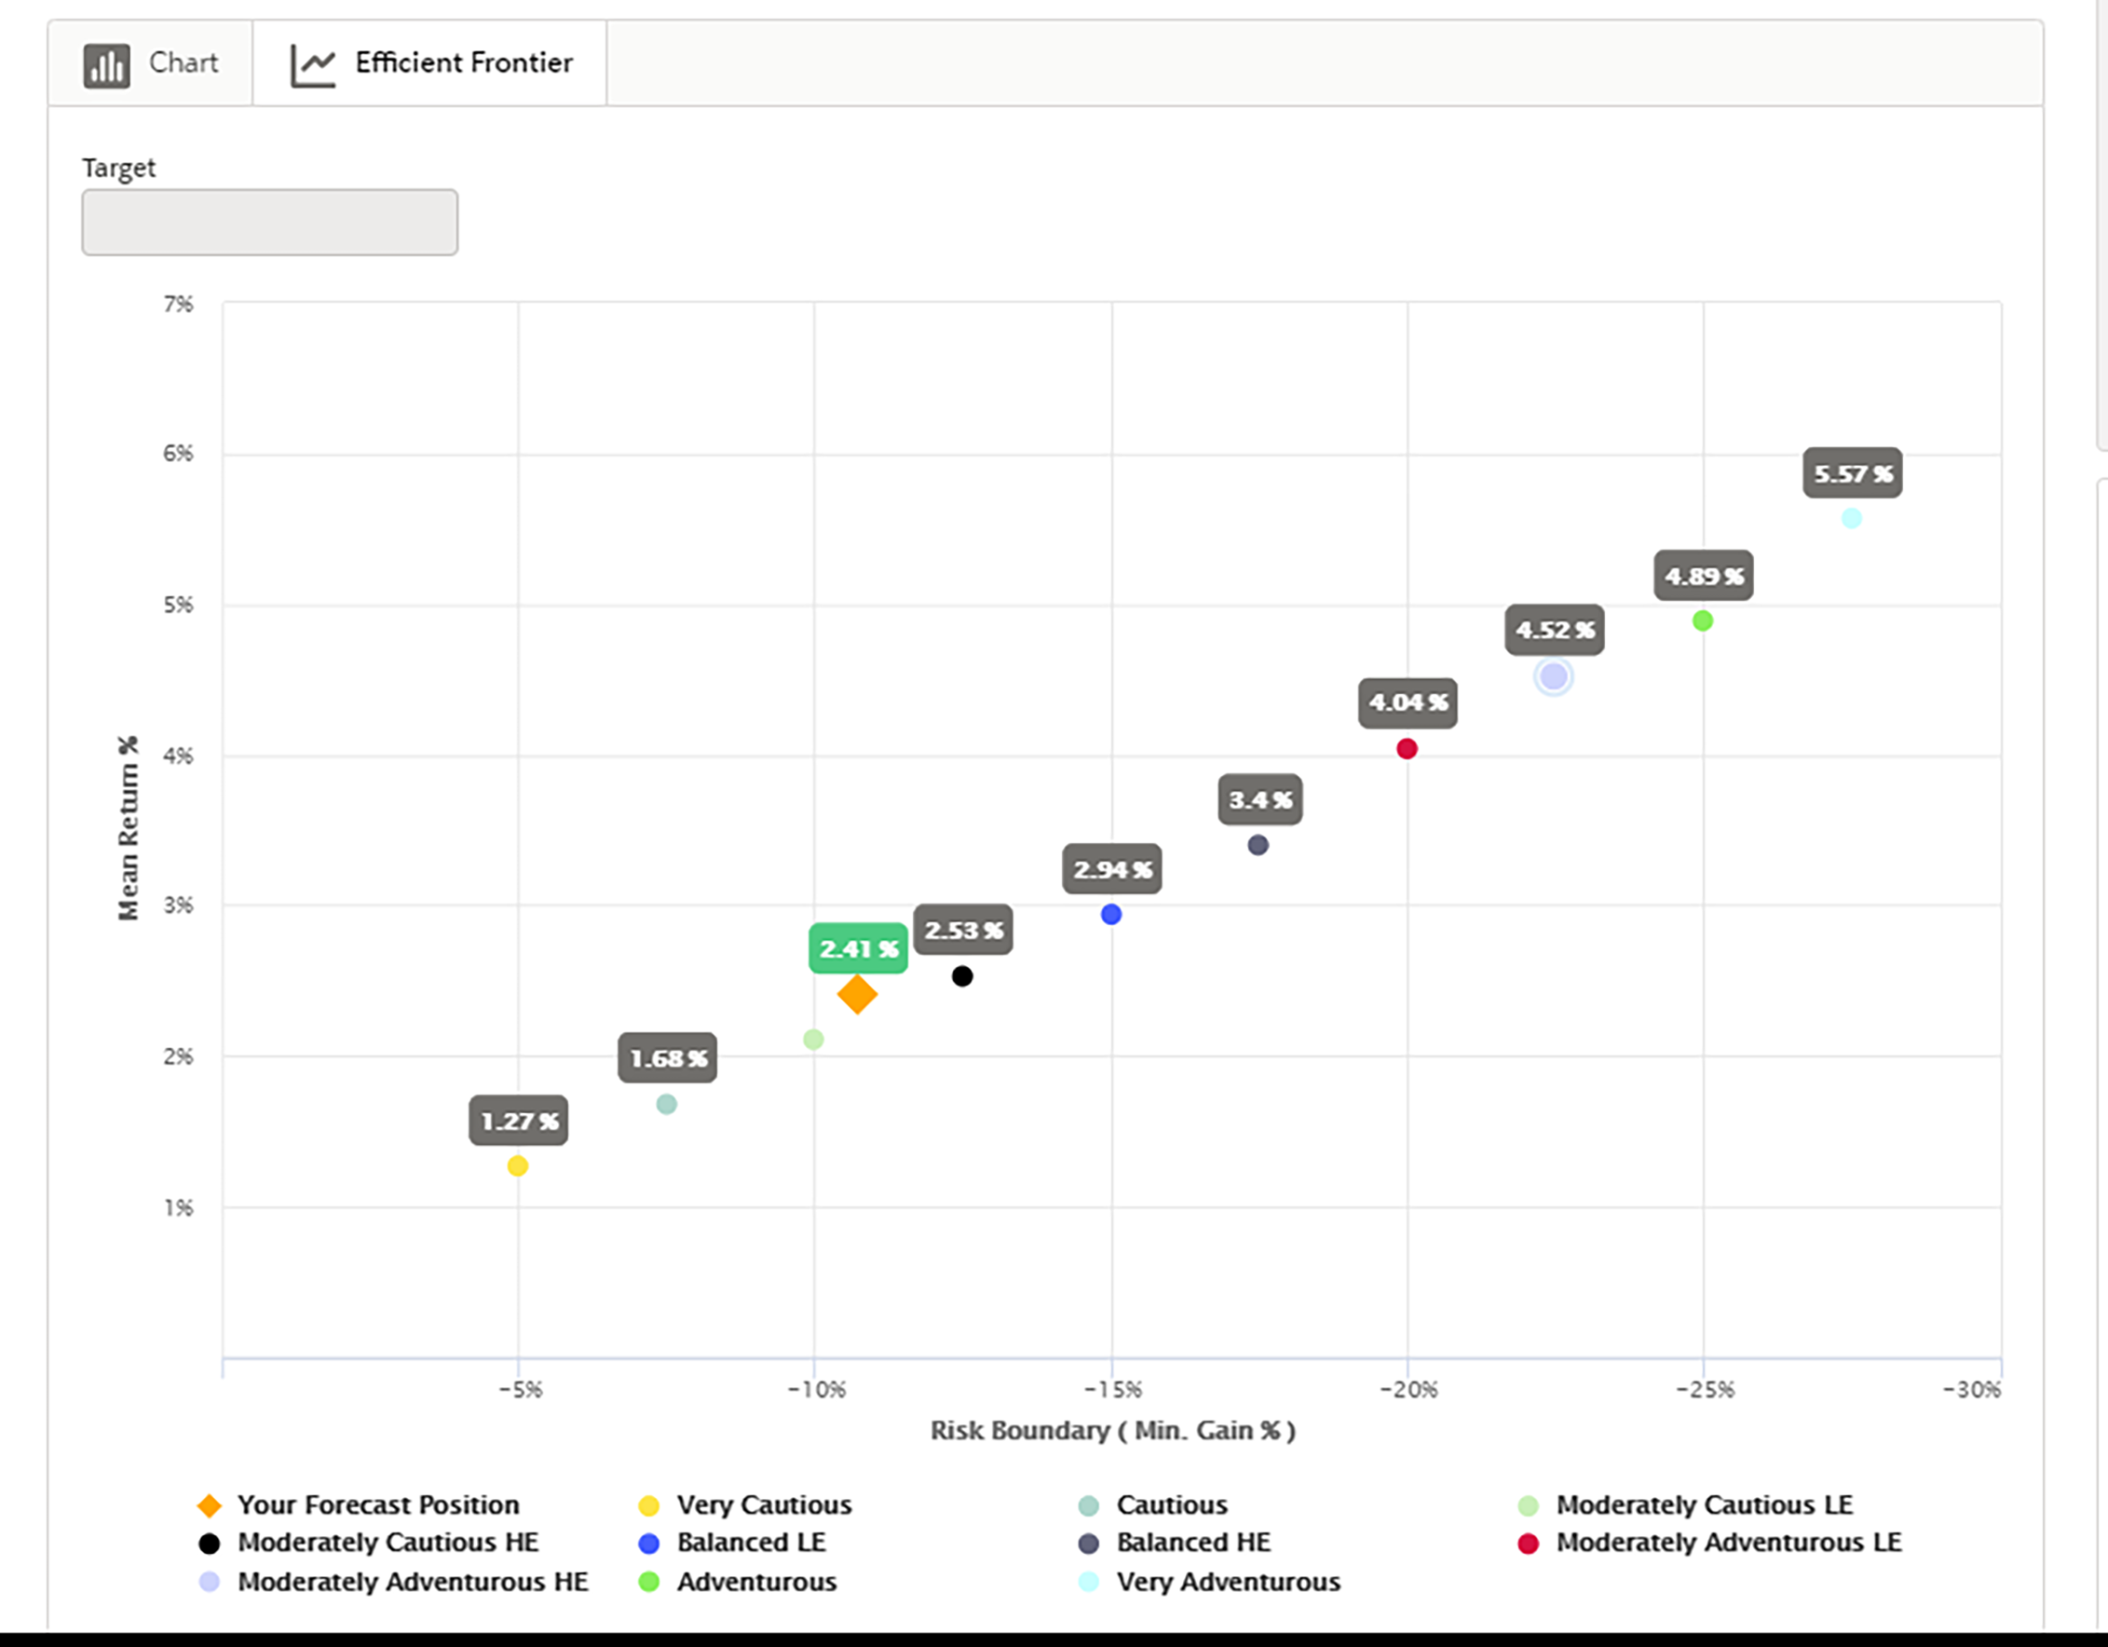Toggle Cautious legend entry
Screen dimensions: 2108x1647
click(1152, 1505)
